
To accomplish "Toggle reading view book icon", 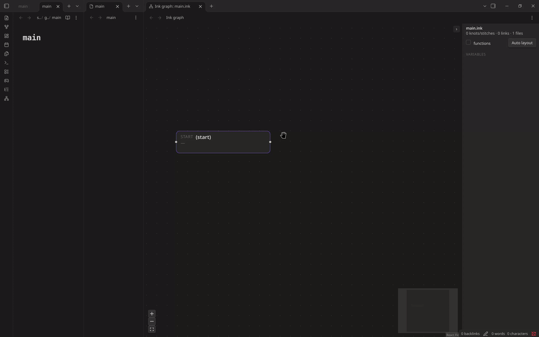I will click(67, 18).
